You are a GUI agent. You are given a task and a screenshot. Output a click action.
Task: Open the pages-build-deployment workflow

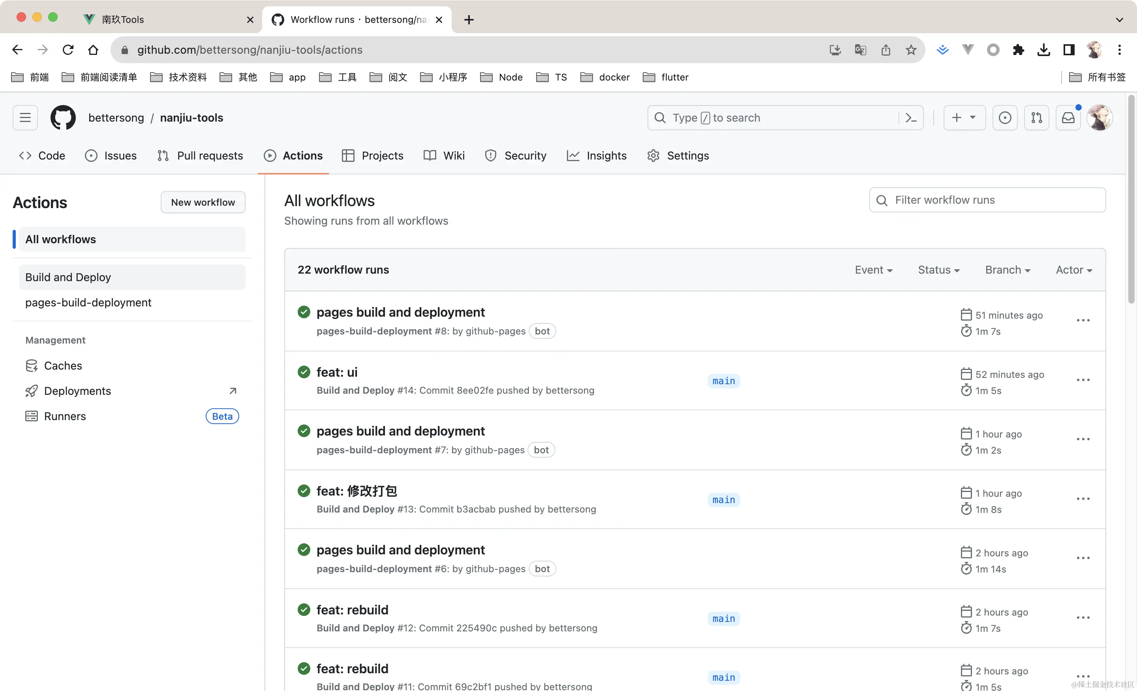(x=88, y=302)
